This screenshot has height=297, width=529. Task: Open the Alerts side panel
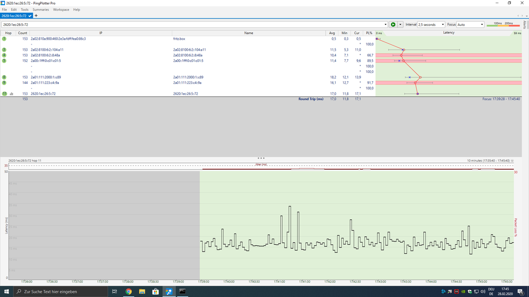(x=525, y=25)
